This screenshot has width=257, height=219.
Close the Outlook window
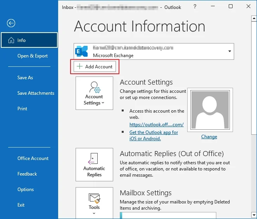click(x=248, y=6)
